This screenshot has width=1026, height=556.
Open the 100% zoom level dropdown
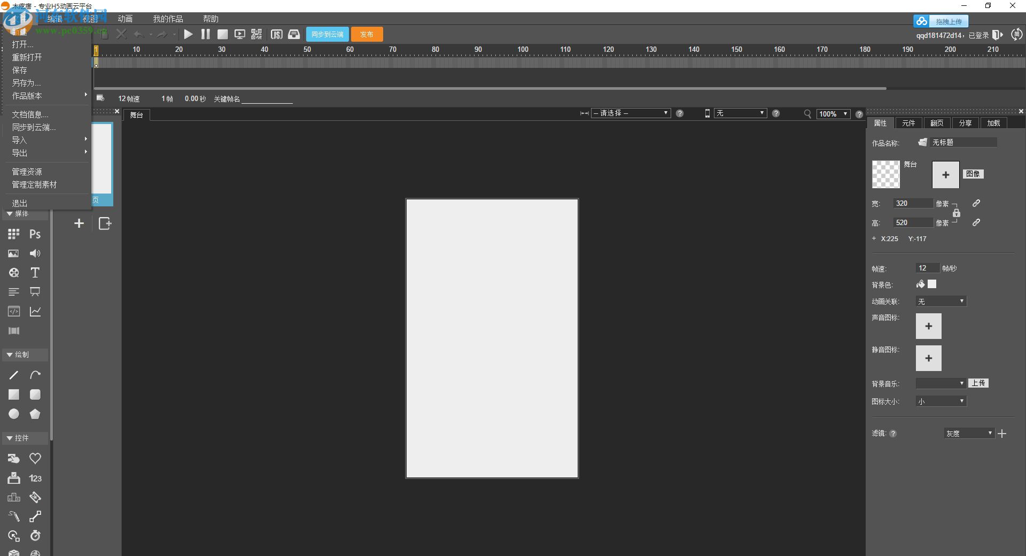tap(833, 114)
